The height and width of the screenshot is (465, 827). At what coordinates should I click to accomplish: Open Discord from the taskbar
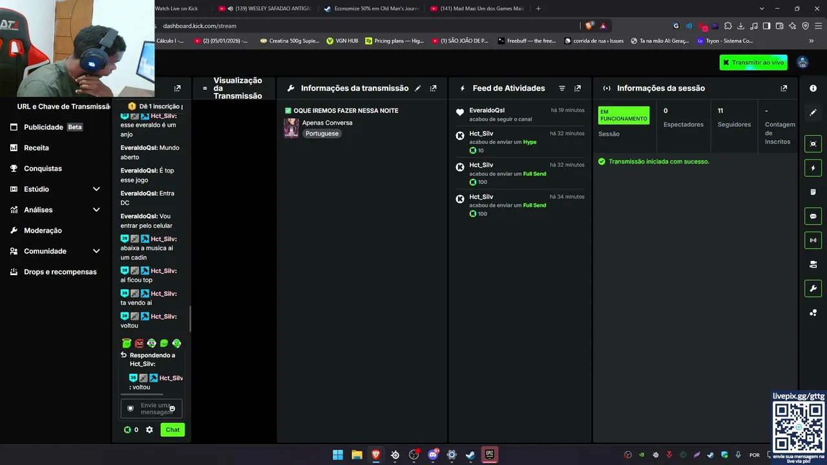pos(433,455)
